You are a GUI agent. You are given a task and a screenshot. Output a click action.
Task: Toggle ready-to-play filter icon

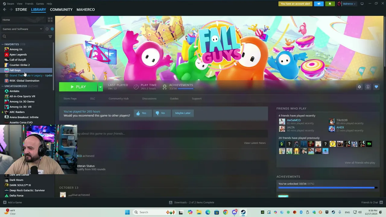pyautogui.click(x=52, y=29)
